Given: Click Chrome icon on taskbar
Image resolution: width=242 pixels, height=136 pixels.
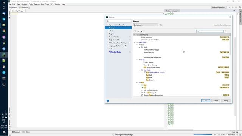Looking at the screenshot, I should pyautogui.click(x=4, y=31).
